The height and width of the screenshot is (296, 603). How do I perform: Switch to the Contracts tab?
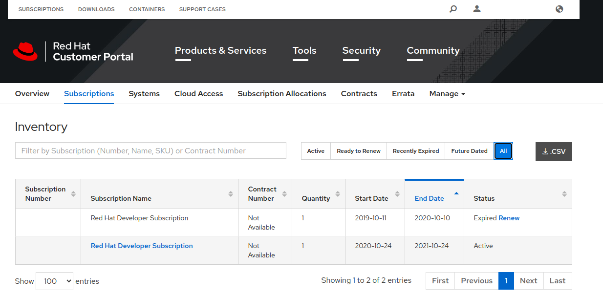[x=359, y=94]
